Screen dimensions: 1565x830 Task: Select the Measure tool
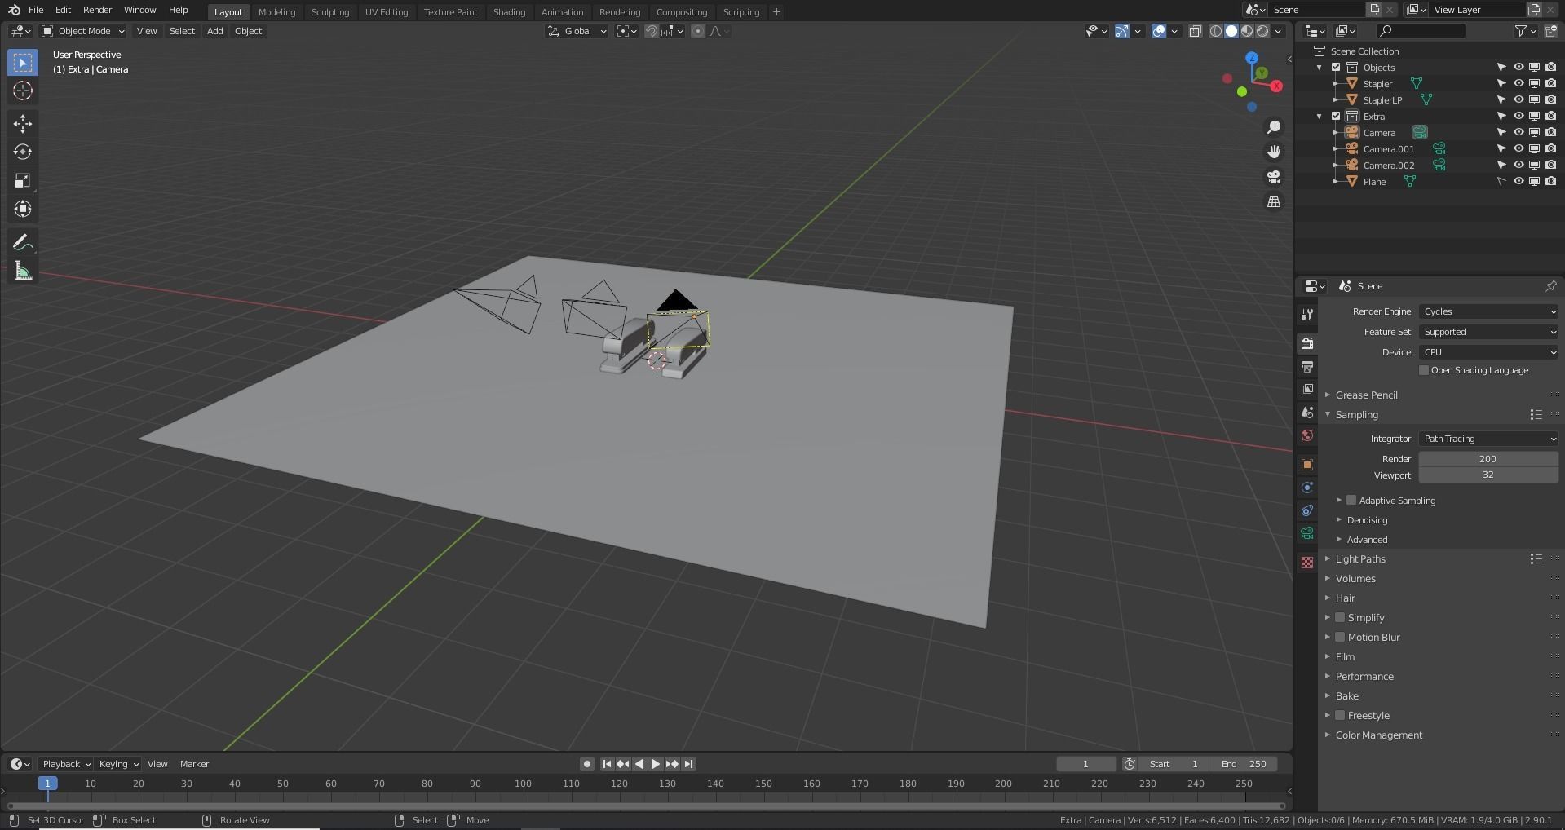click(x=23, y=272)
